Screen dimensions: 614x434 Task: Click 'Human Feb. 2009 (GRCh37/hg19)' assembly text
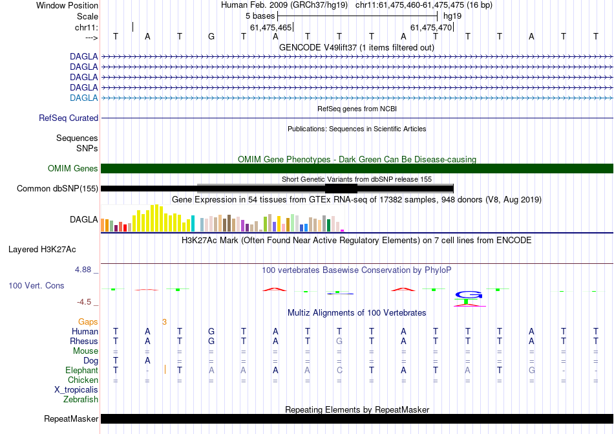285,5
